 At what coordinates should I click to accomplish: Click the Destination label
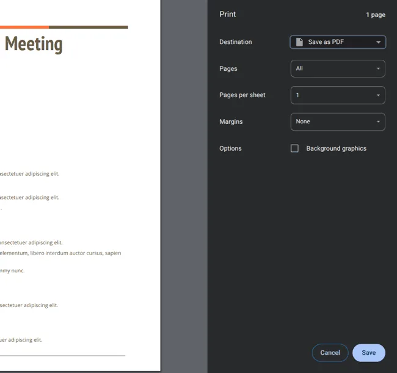[x=235, y=42]
